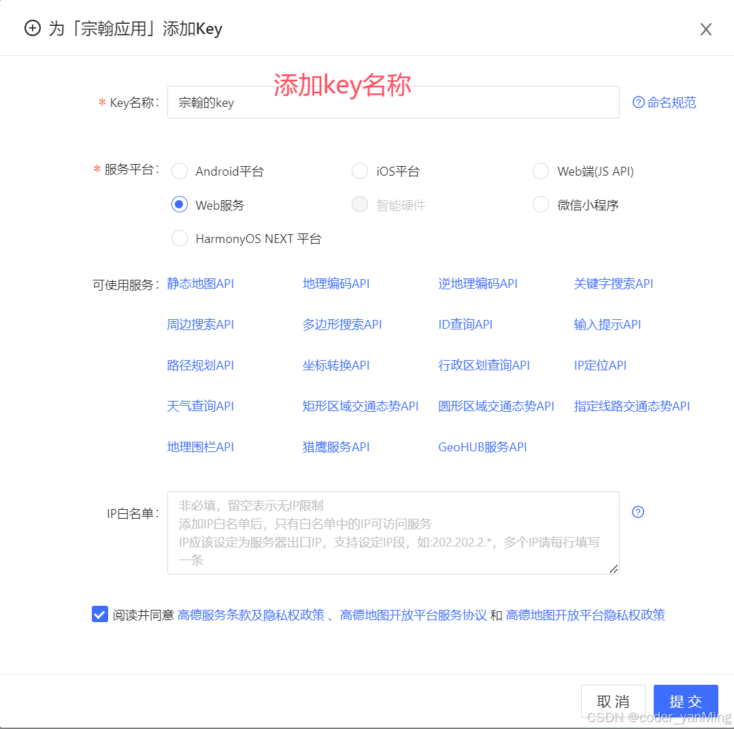Open the 高德服务条款及隐私权政策 link
This screenshot has height=729, width=734.
[x=251, y=615]
